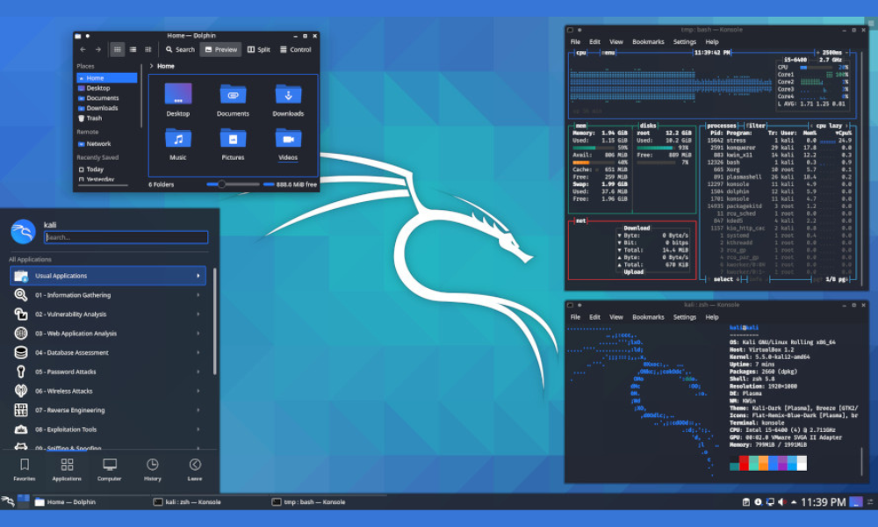Open clipboard icon in system tray

pos(745,502)
